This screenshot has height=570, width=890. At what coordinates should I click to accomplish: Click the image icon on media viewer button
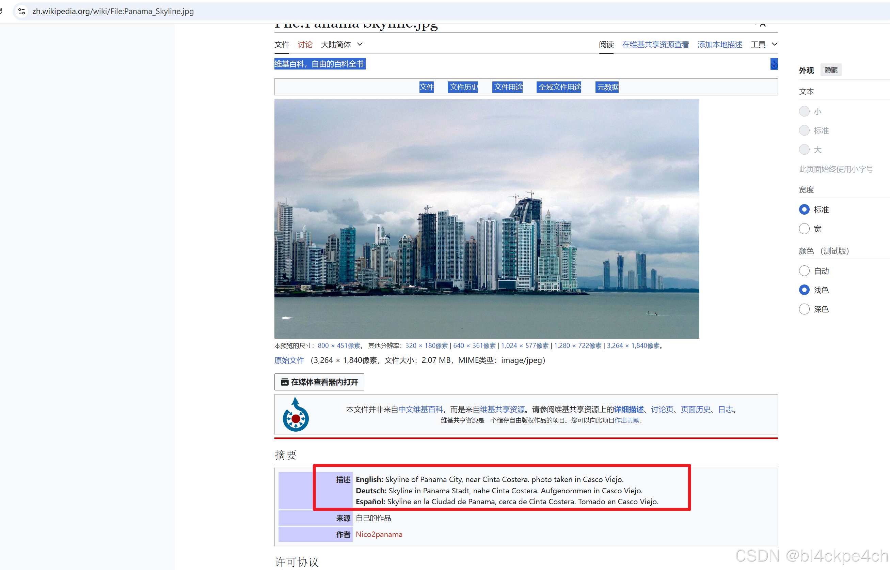284,382
